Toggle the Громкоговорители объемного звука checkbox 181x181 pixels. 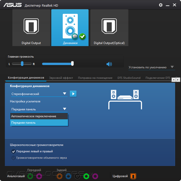[14, 158]
